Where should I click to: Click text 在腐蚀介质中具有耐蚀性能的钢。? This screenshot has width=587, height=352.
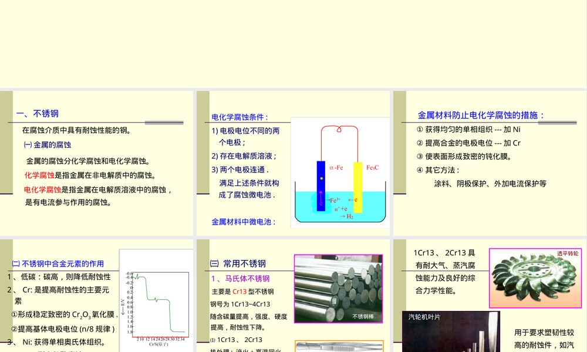coord(77,130)
